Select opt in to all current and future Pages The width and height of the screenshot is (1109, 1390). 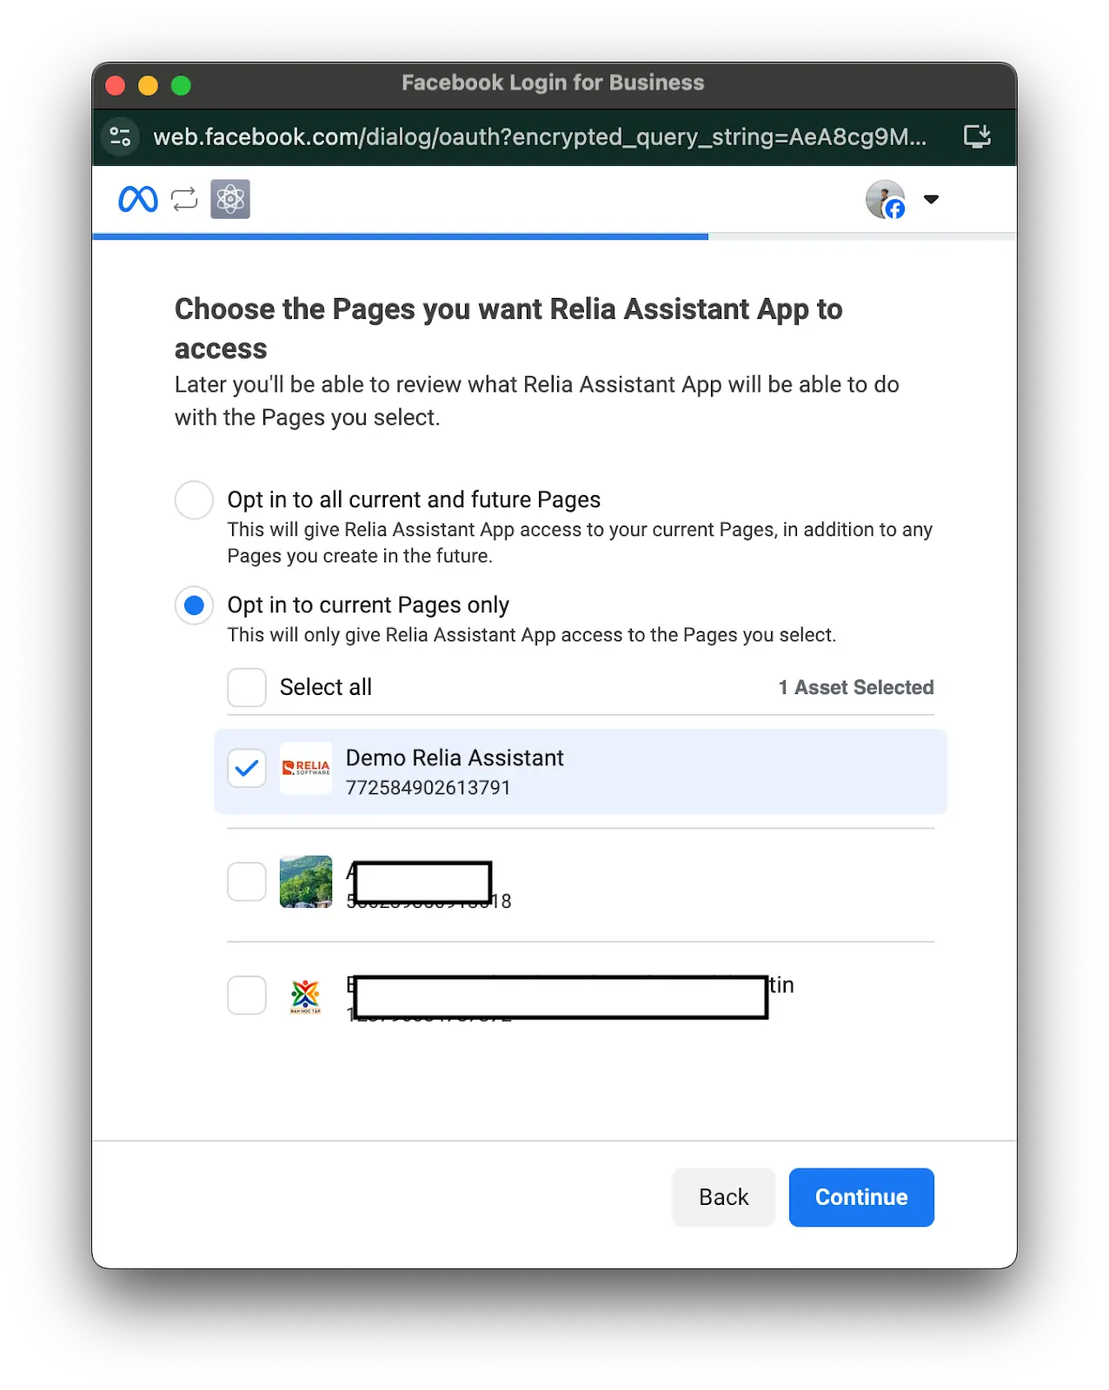194,500
